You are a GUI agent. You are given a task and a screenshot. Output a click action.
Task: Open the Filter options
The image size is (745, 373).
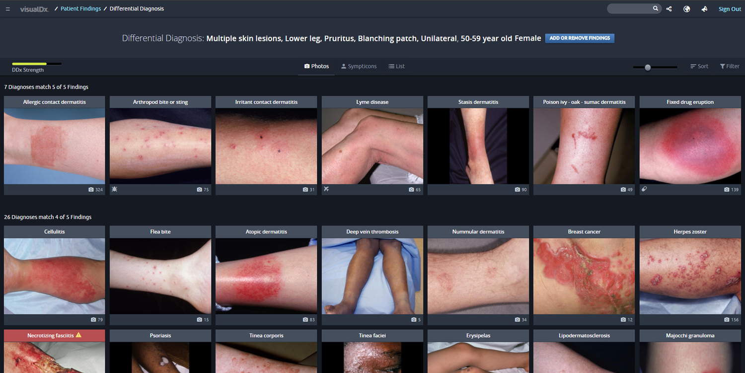(x=729, y=66)
